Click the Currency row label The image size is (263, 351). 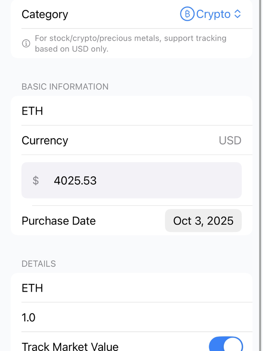[45, 141]
